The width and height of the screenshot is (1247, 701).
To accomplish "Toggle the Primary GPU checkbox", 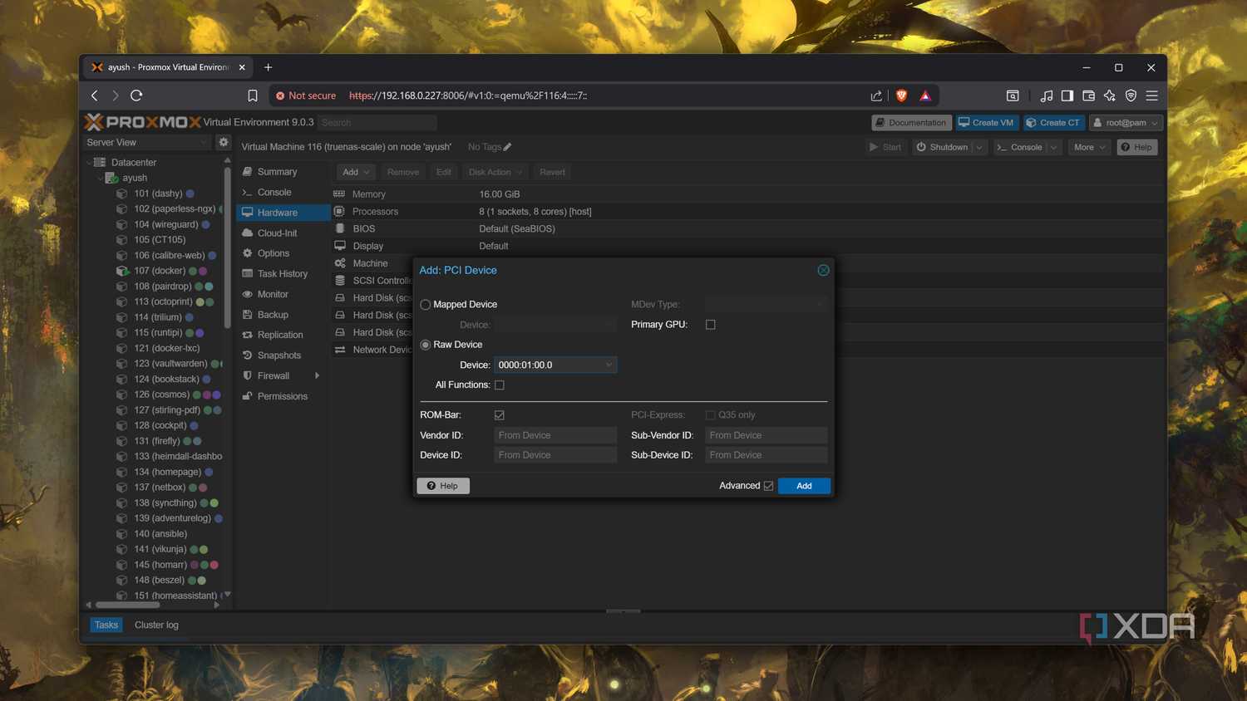I will (x=711, y=325).
